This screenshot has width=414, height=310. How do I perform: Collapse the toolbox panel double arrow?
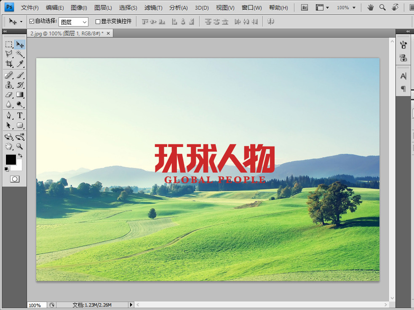coord(5,32)
